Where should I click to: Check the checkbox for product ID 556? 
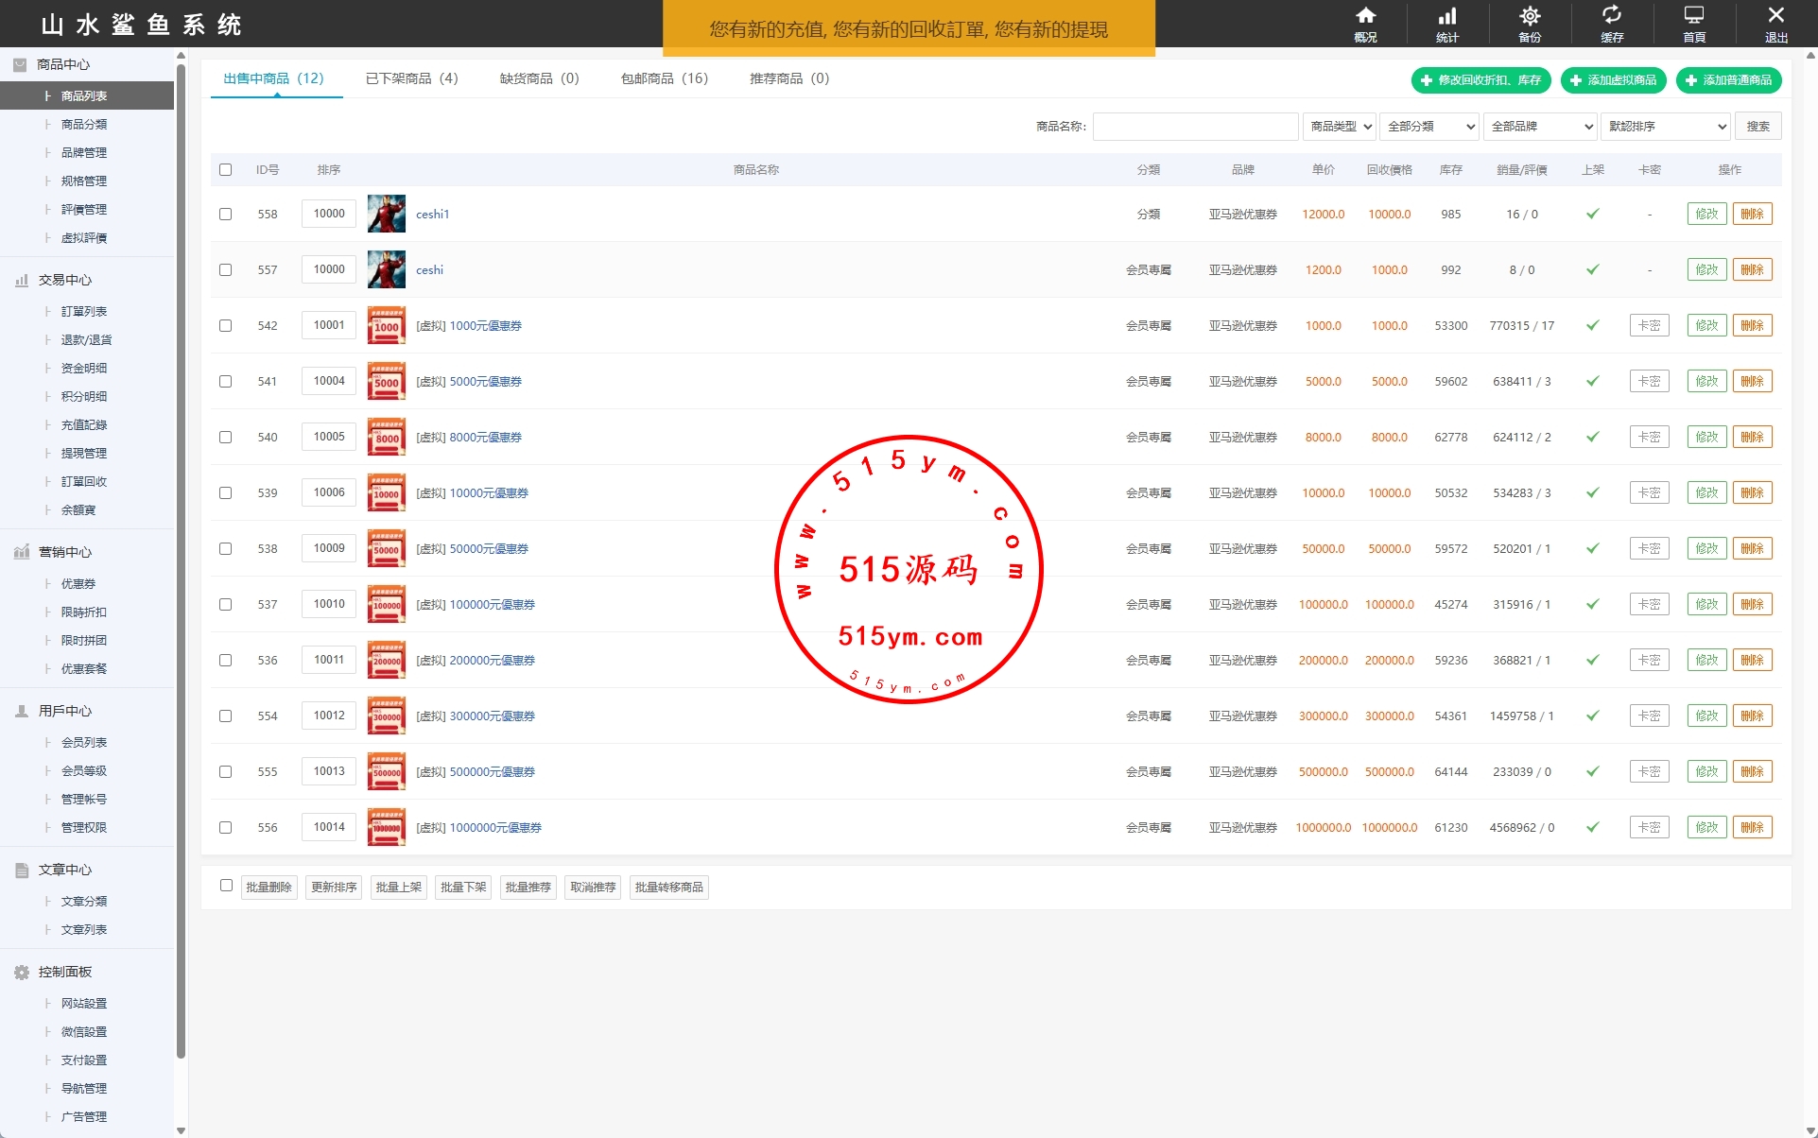point(225,827)
